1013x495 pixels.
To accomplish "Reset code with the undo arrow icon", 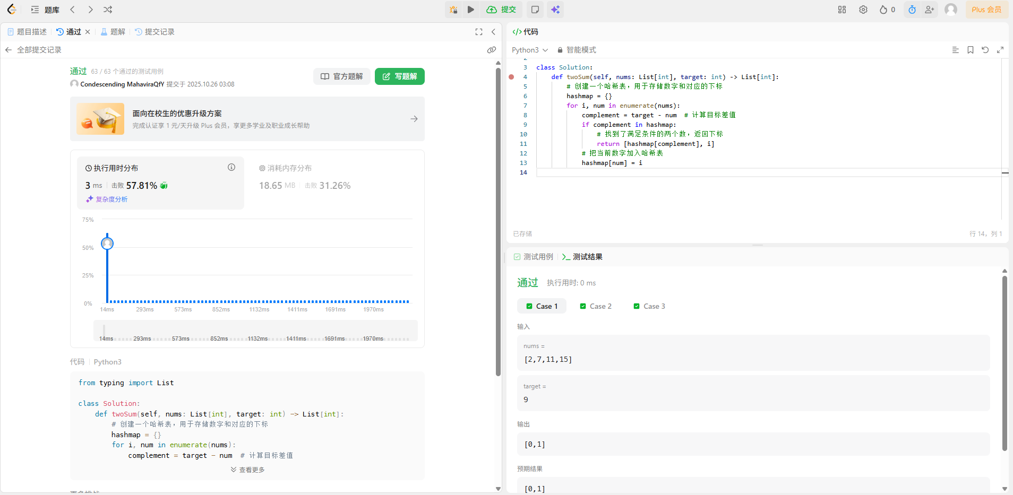I will 985,50.
